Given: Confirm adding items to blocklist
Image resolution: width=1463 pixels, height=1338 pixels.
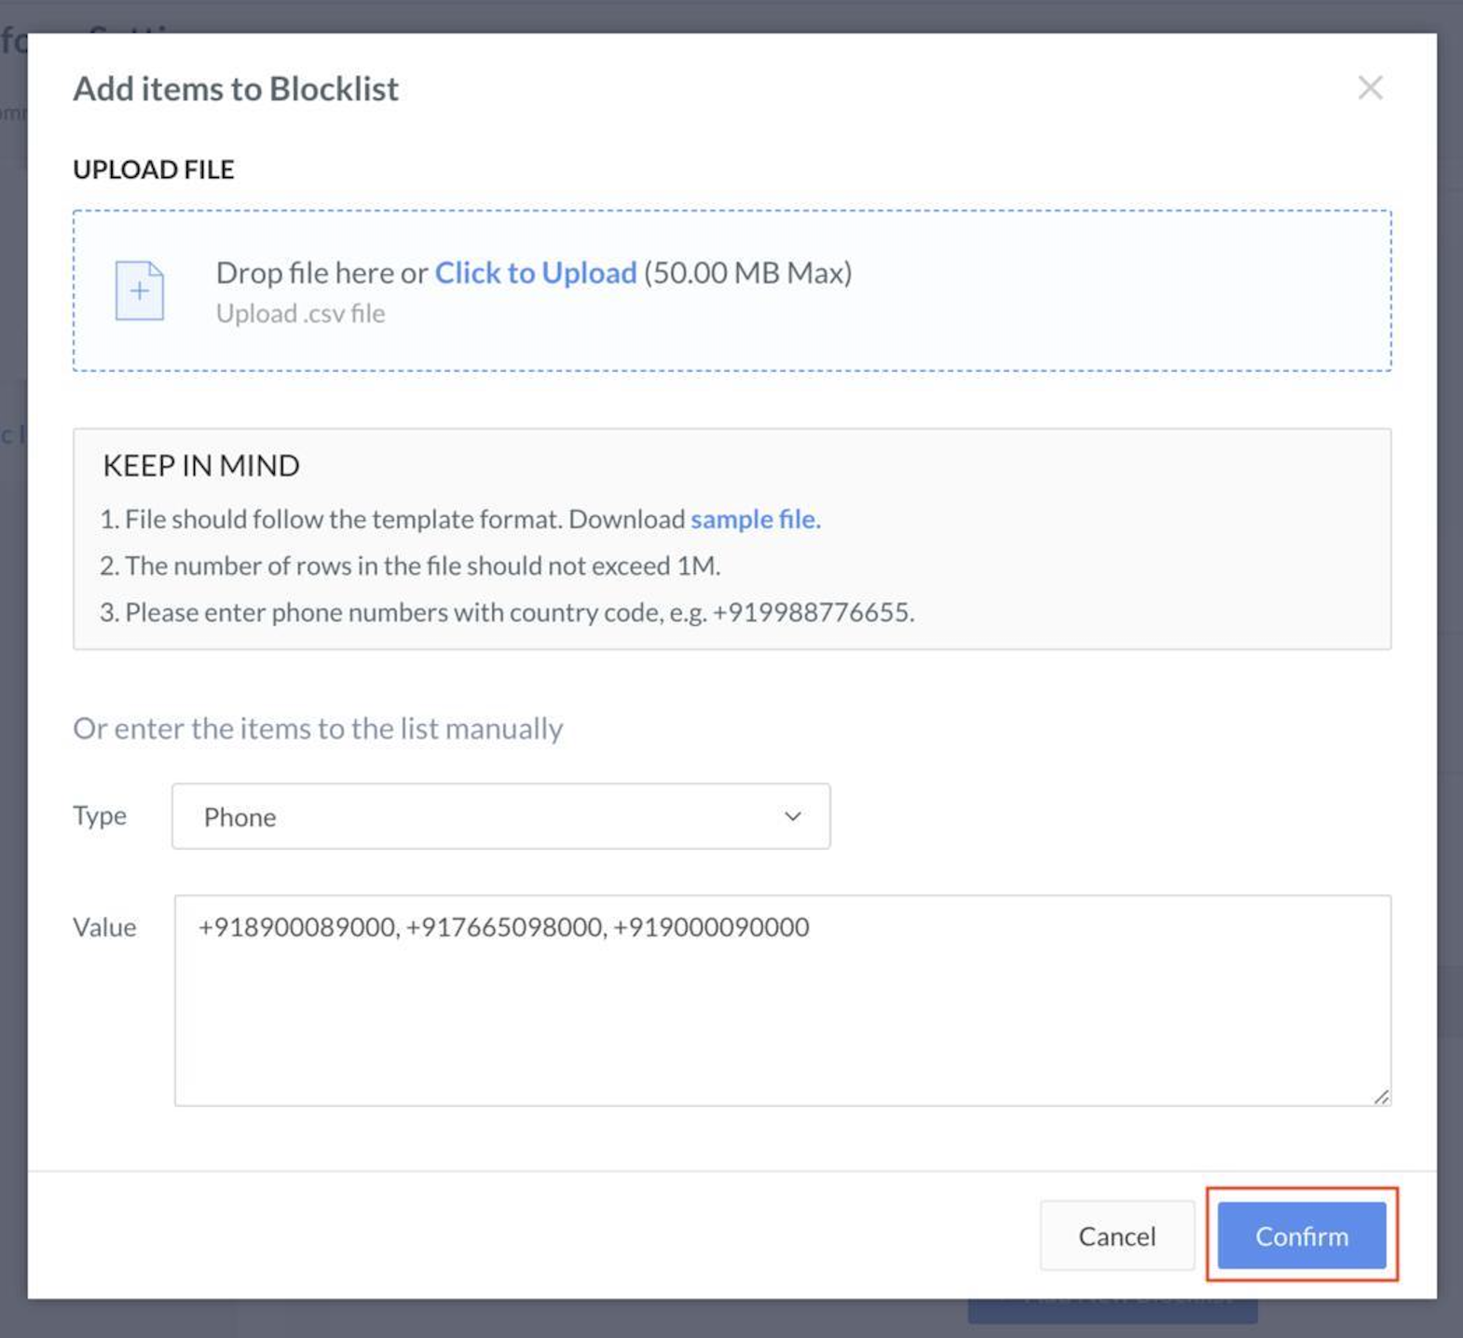Looking at the screenshot, I should coord(1302,1236).
